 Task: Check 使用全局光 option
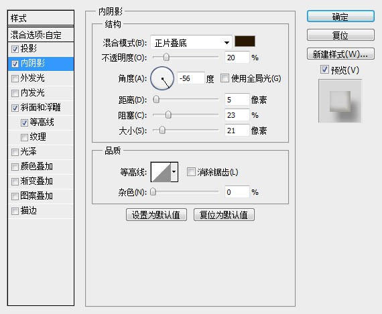click(x=225, y=78)
